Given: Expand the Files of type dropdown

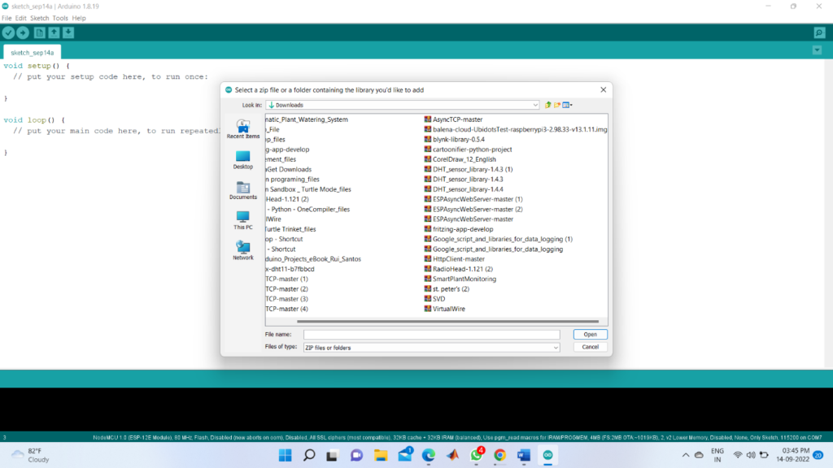Looking at the screenshot, I should tap(556, 348).
